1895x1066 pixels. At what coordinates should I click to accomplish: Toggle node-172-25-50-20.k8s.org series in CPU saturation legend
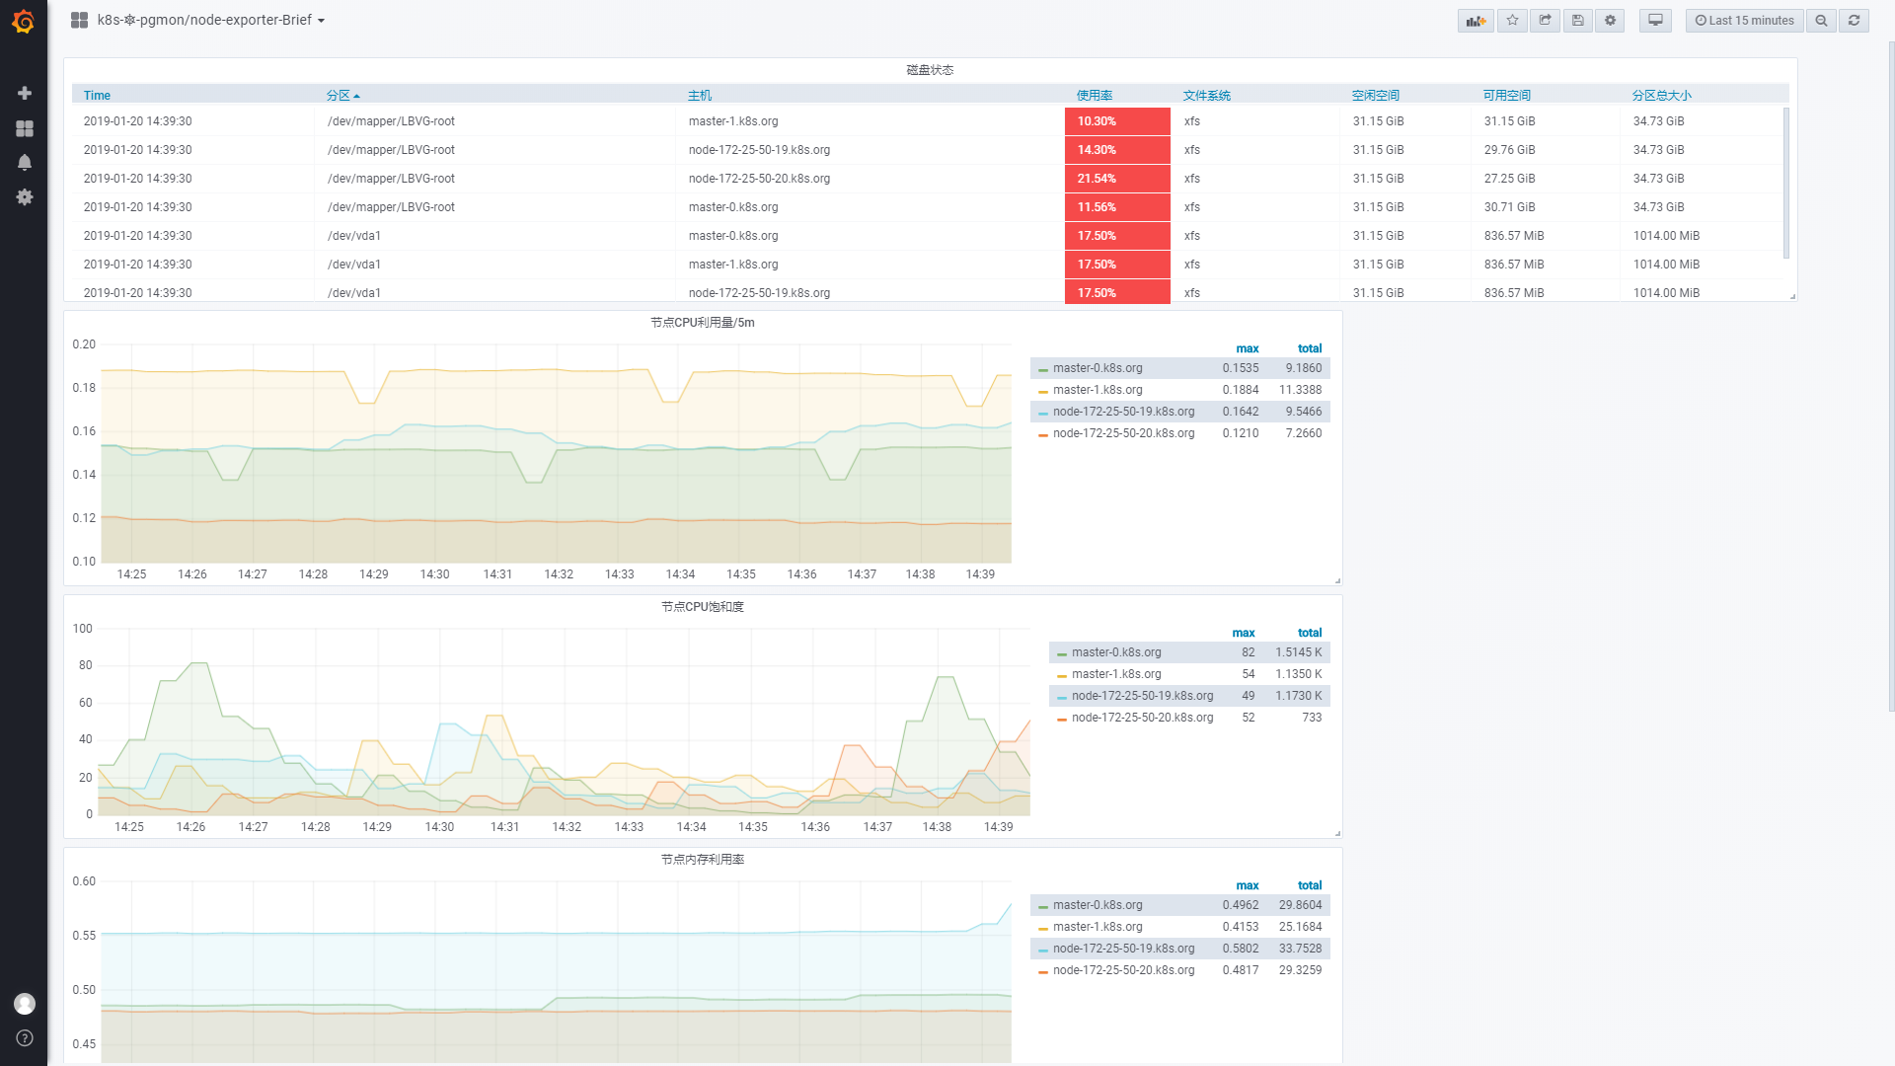point(1142,718)
